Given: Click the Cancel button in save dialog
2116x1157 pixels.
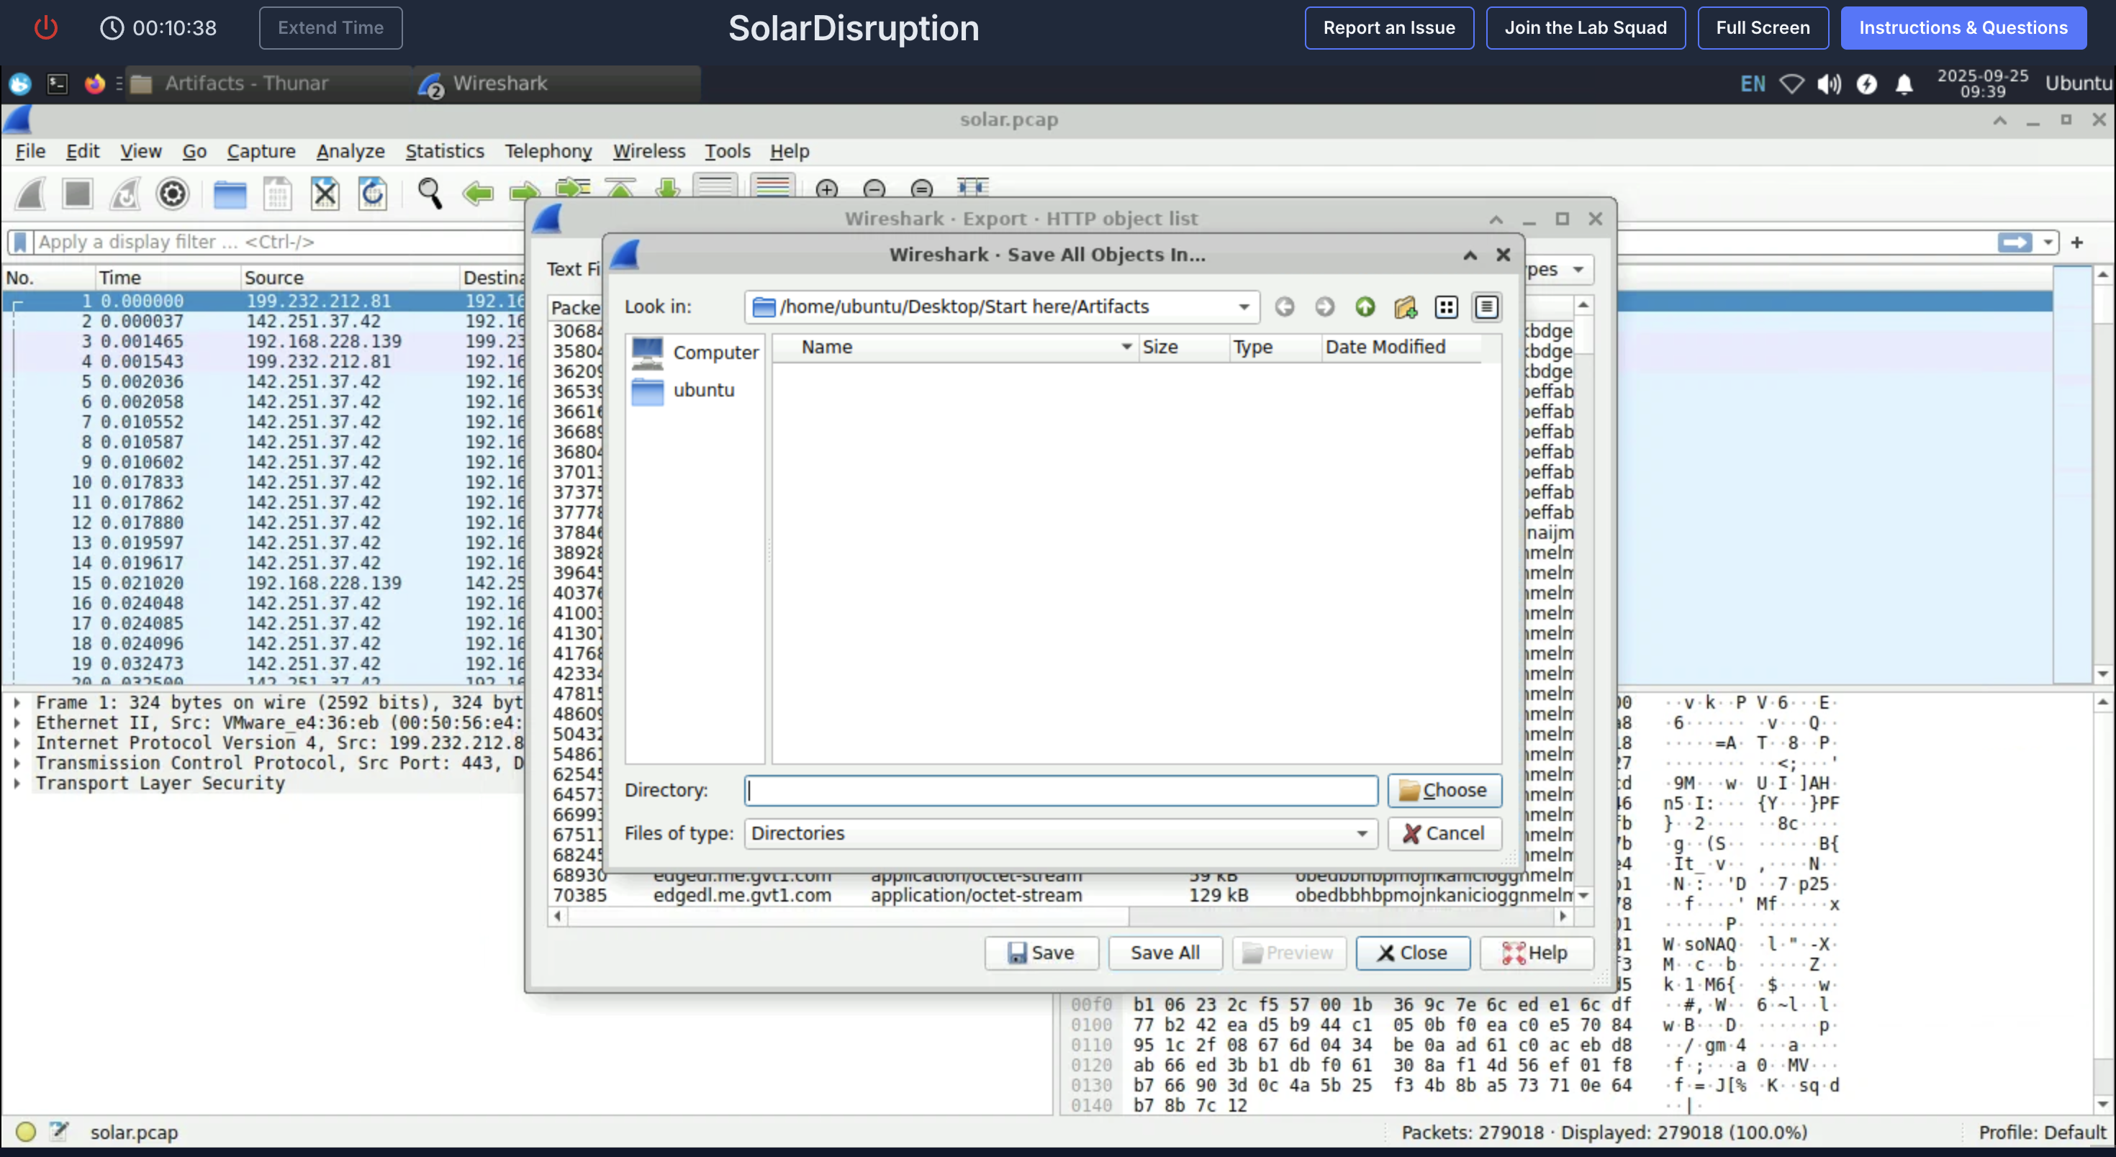Looking at the screenshot, I should tap(1443, 833).
